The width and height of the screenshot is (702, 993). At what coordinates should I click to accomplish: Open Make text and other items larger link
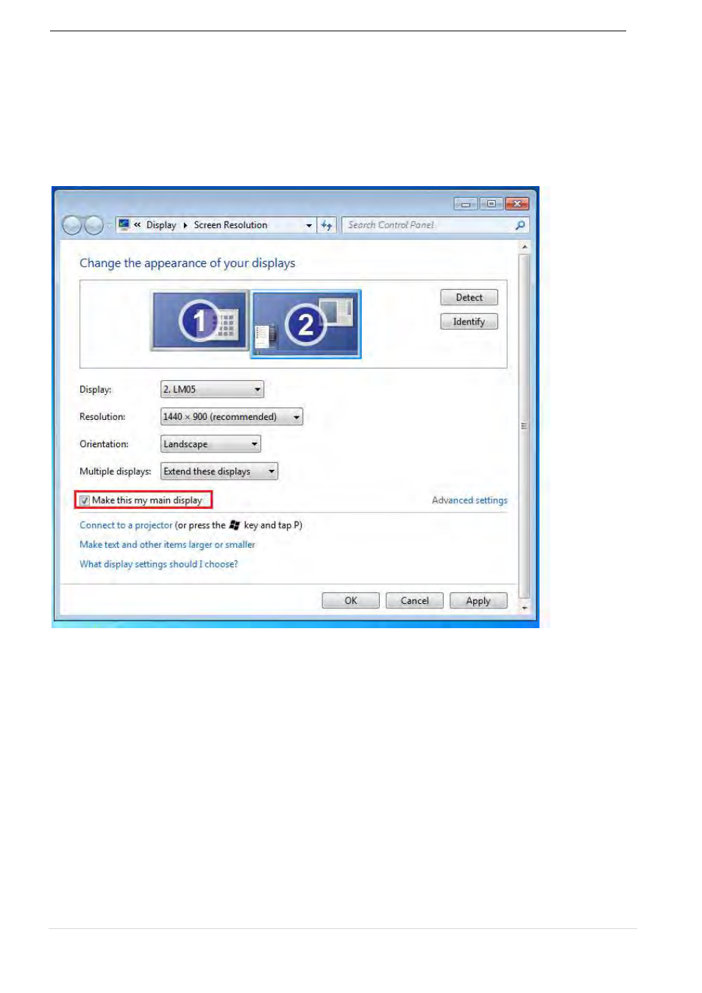click(167, 545)
